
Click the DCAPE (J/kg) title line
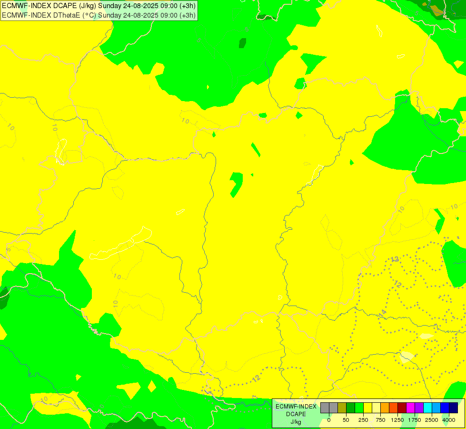(x=99, y=6)
